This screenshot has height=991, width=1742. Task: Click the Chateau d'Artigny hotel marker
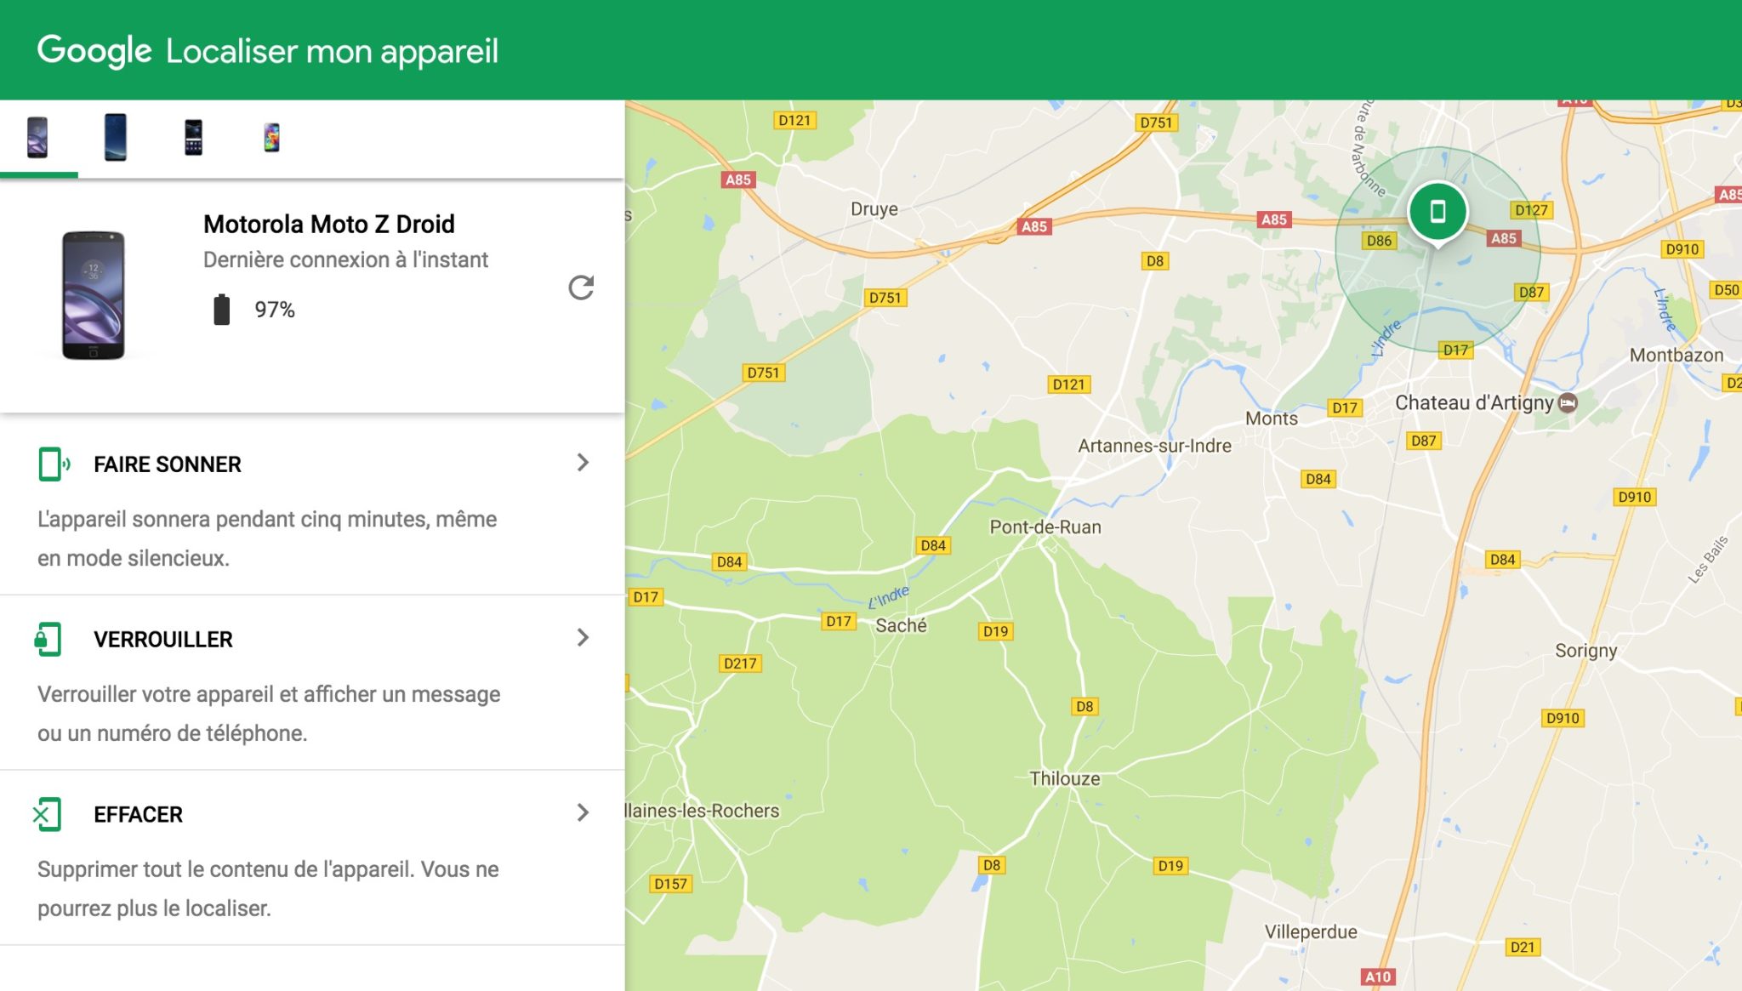click(1568, 403)
